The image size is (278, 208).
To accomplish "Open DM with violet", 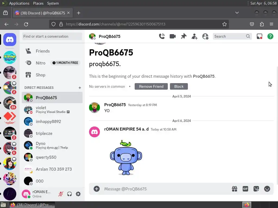I will [52, 109].
